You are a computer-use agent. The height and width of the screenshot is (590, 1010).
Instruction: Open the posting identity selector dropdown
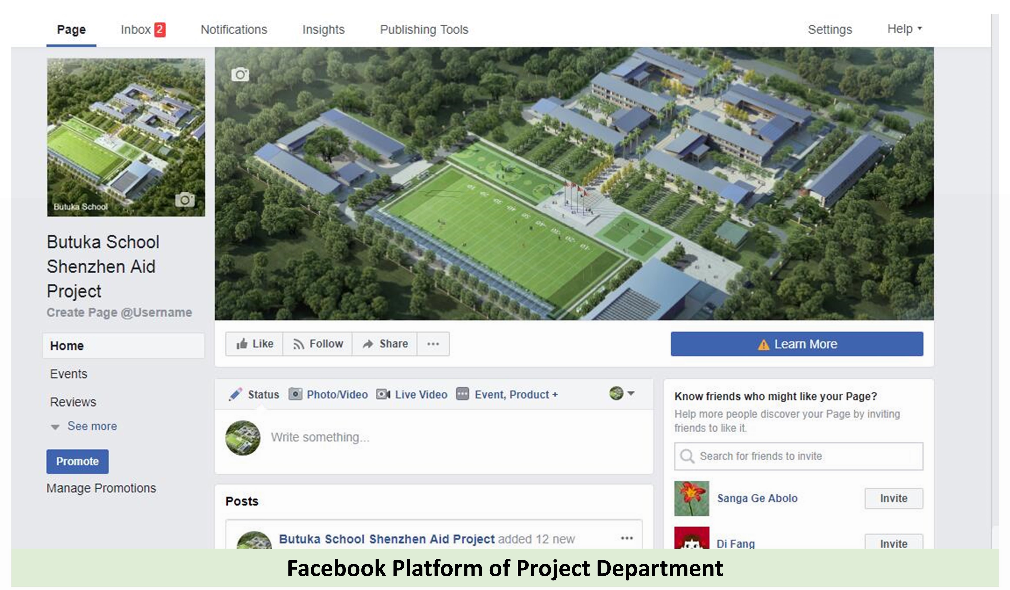coord(622,394)
